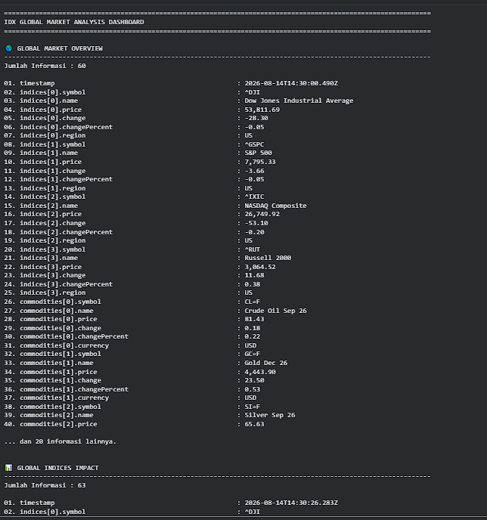Click the globe icon beside Global Market Overview
Image resolution: width=487 pixels, height=520 pixels.
point(8,48)
